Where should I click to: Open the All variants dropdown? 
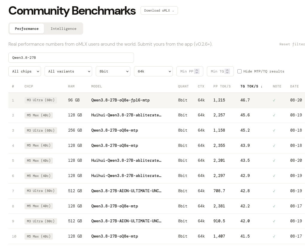[x=68, y=71]
